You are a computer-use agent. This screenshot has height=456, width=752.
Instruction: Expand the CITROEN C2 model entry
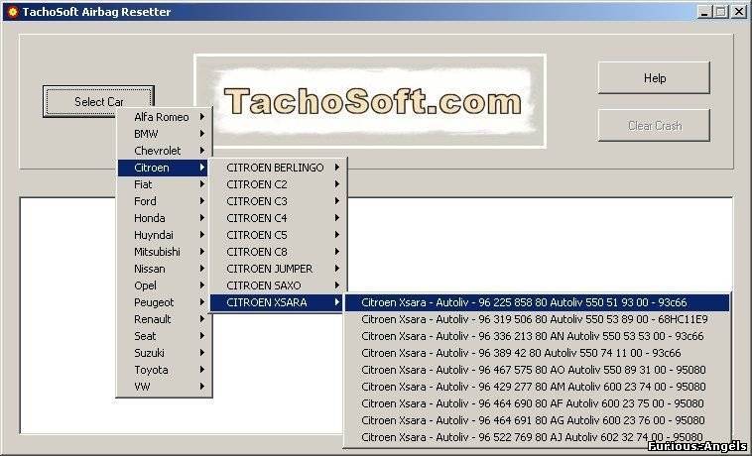[278, 184]
